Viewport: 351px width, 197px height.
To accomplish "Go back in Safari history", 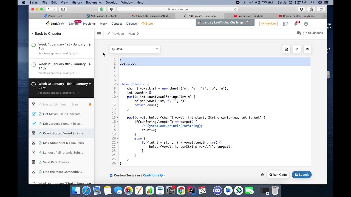I will [x=48, y=9].
